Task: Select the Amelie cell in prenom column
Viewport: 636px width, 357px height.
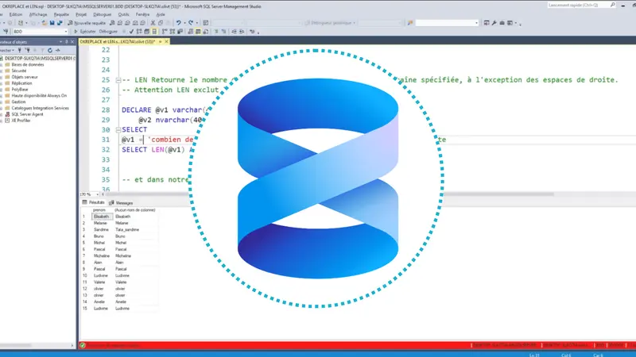Action: click(99, 302)
